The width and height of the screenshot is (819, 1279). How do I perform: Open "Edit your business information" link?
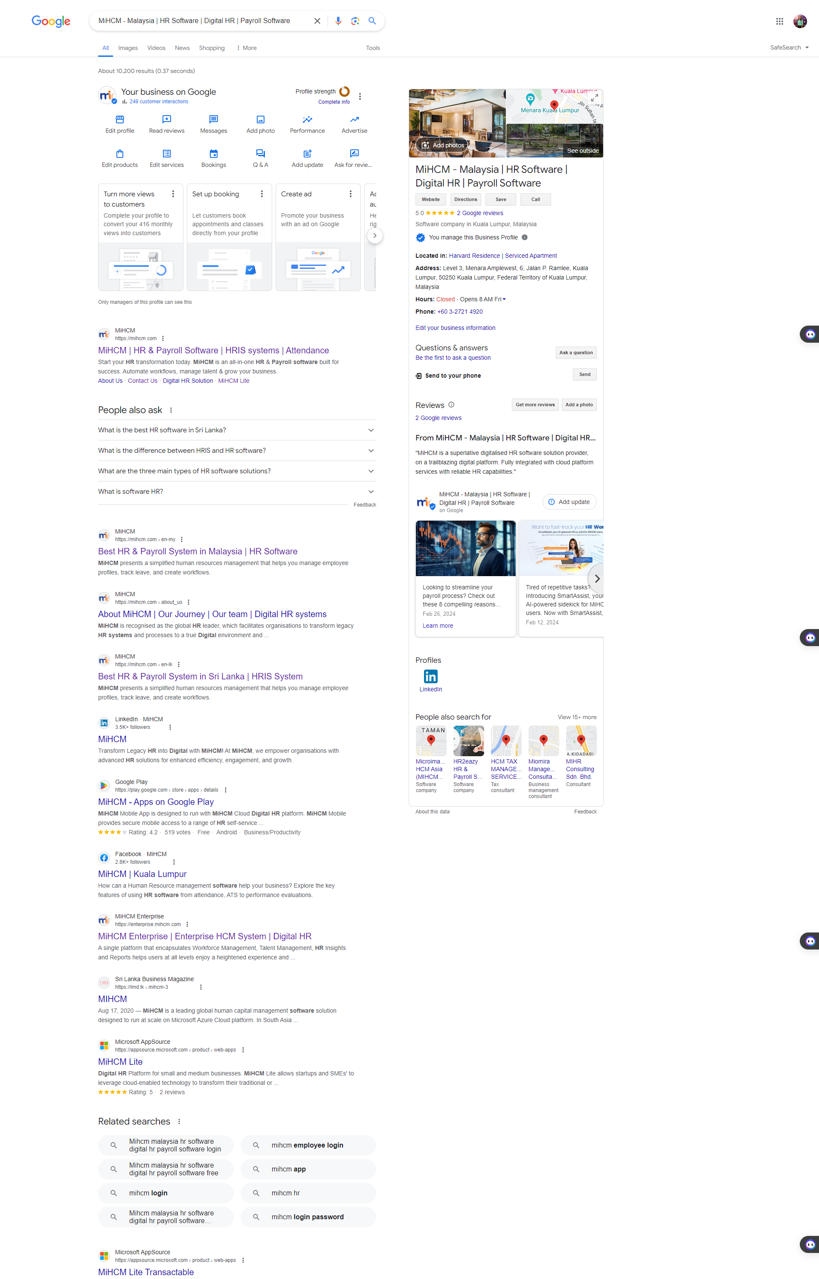click(x=455, y=328)
